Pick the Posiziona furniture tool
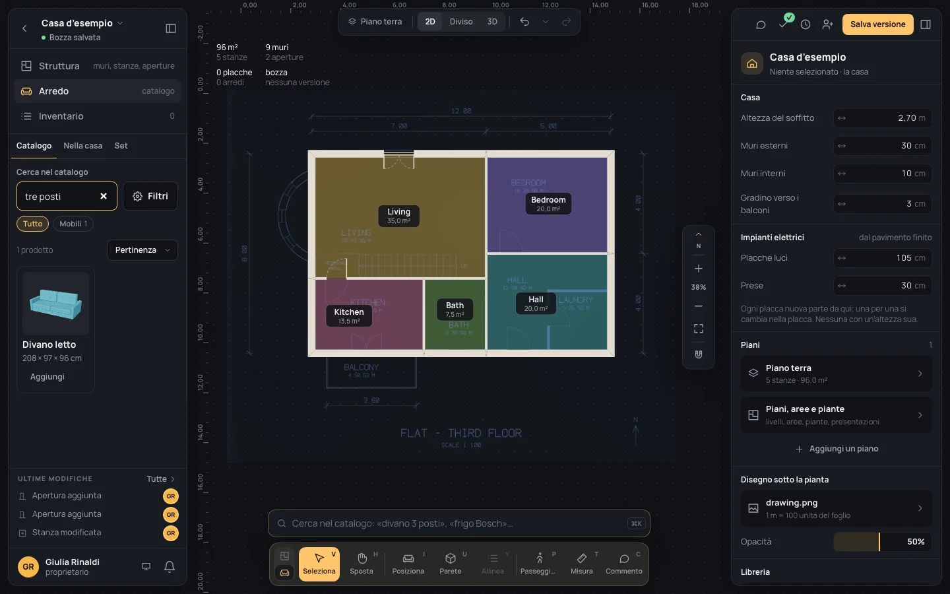The height and width of the screenshot is (594, 950). click(x=408, y=564)
